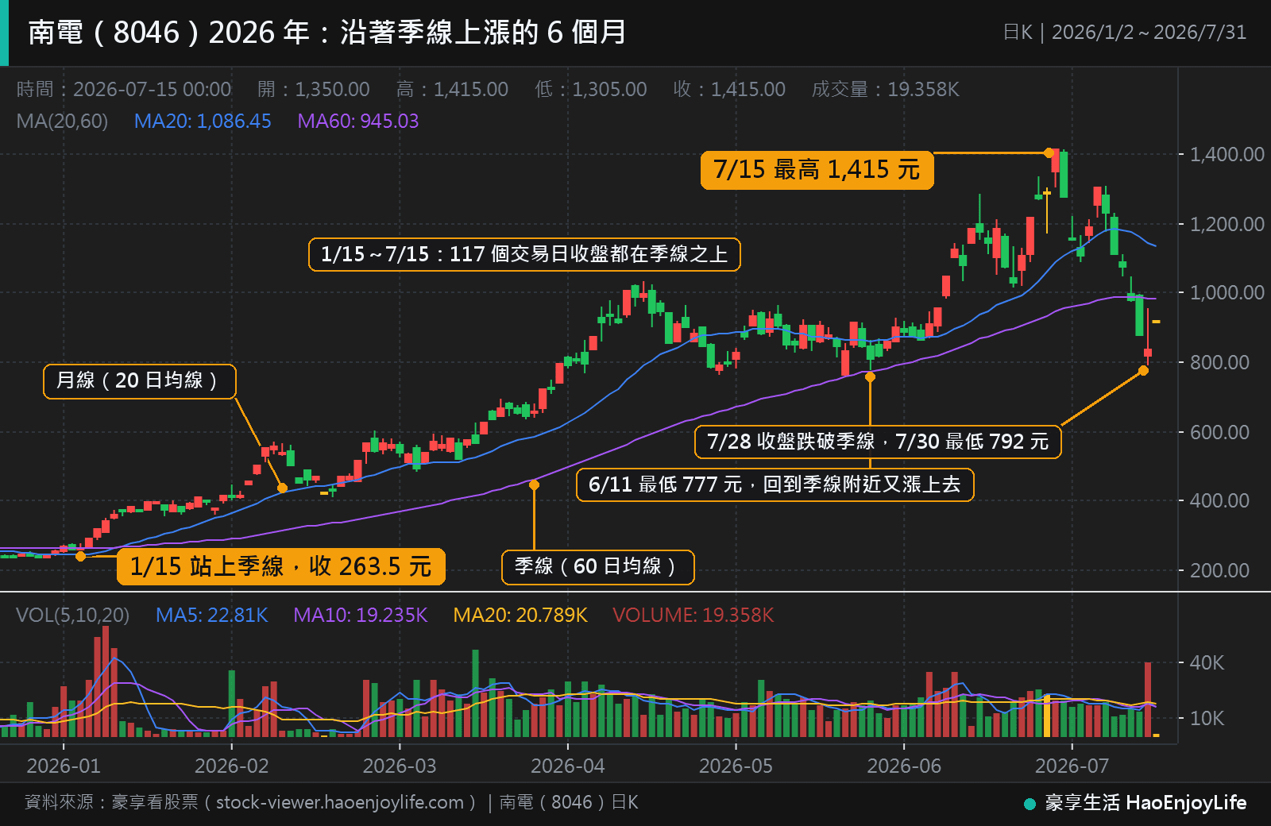Click the 1,400.00 price axis label

[x=1227, y=154]
